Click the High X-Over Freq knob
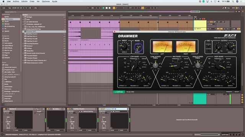The image size is (245, 137). point(198,65)
